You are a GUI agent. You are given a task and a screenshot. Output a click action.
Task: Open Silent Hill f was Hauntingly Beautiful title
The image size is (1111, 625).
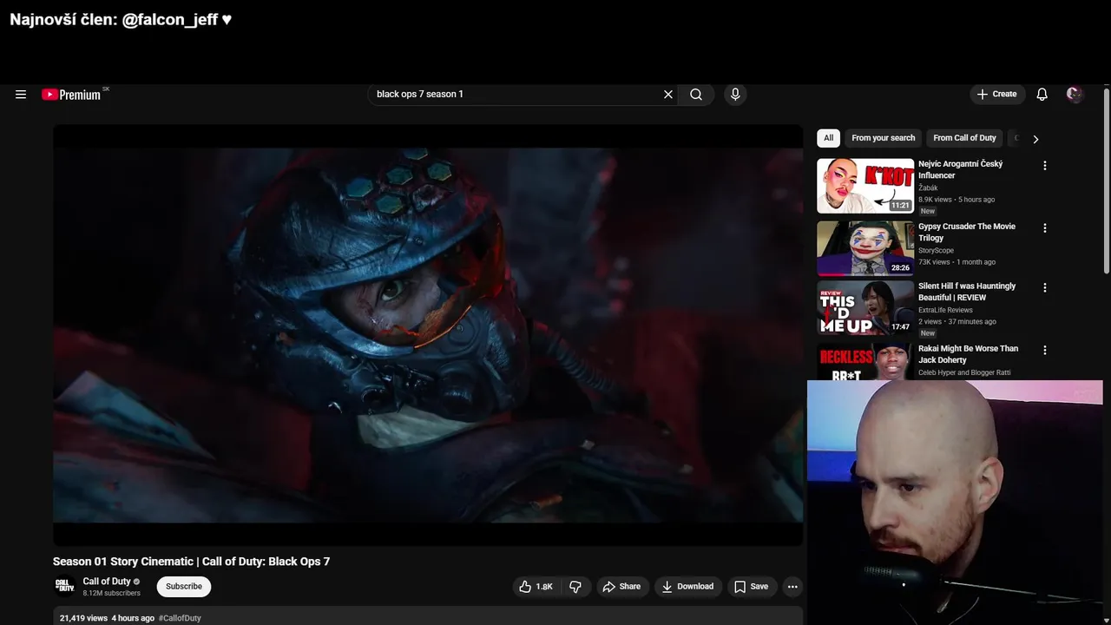point(967,292)
